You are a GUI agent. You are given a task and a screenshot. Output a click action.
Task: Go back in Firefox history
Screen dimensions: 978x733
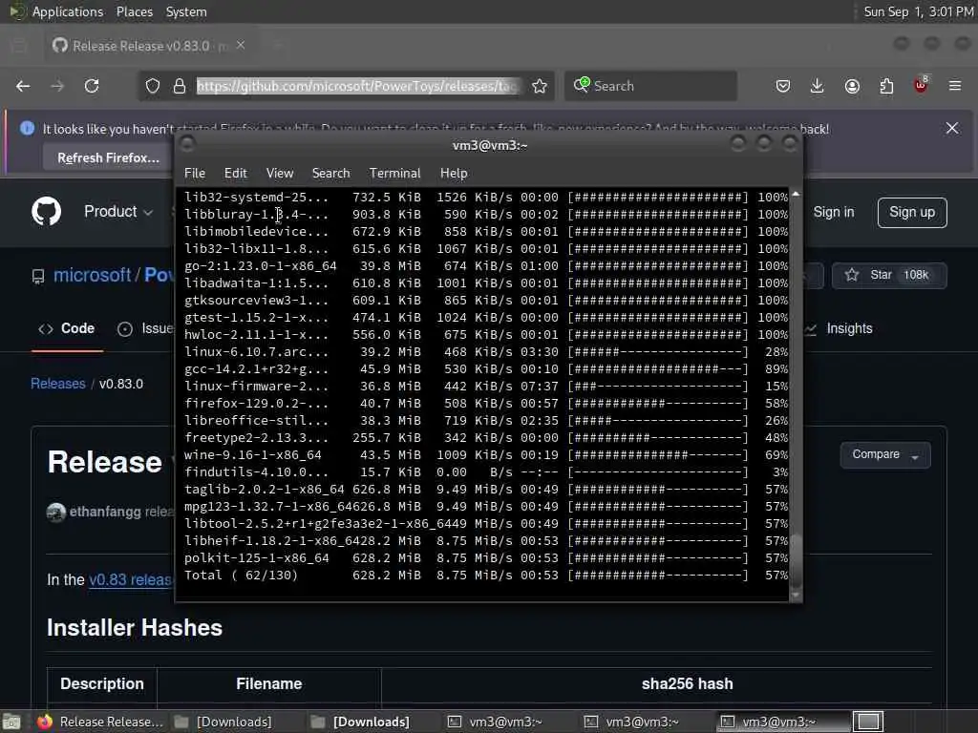[23, 86]
